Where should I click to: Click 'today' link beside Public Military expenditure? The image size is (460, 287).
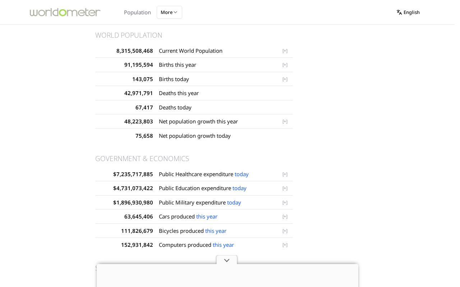[234, 203]
